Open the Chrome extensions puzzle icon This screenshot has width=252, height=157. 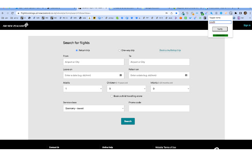coord(235,13)
